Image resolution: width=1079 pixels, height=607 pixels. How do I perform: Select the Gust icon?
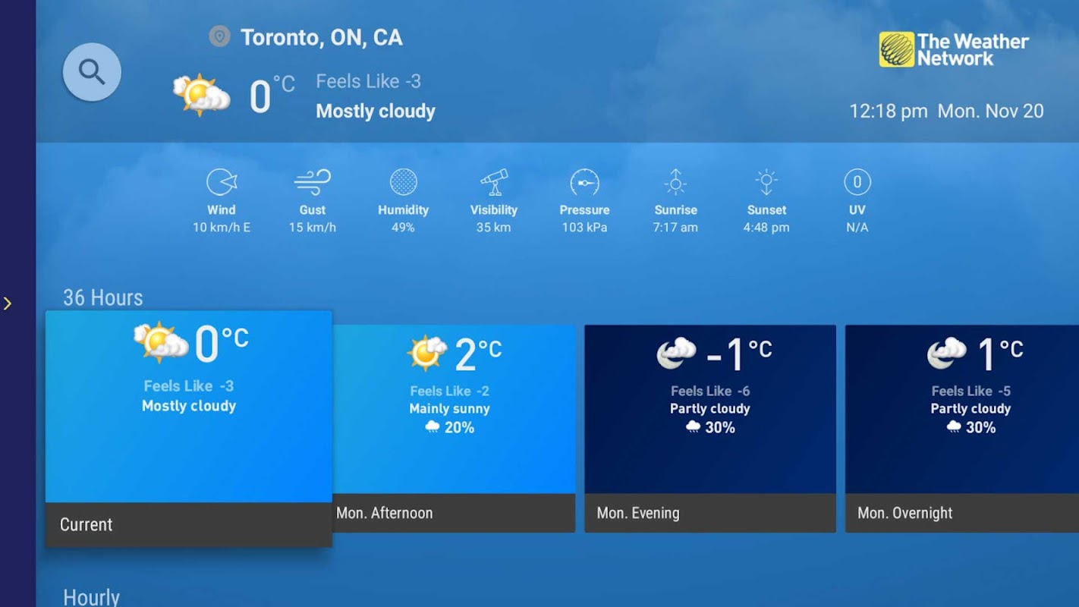(x=313, y=182)
